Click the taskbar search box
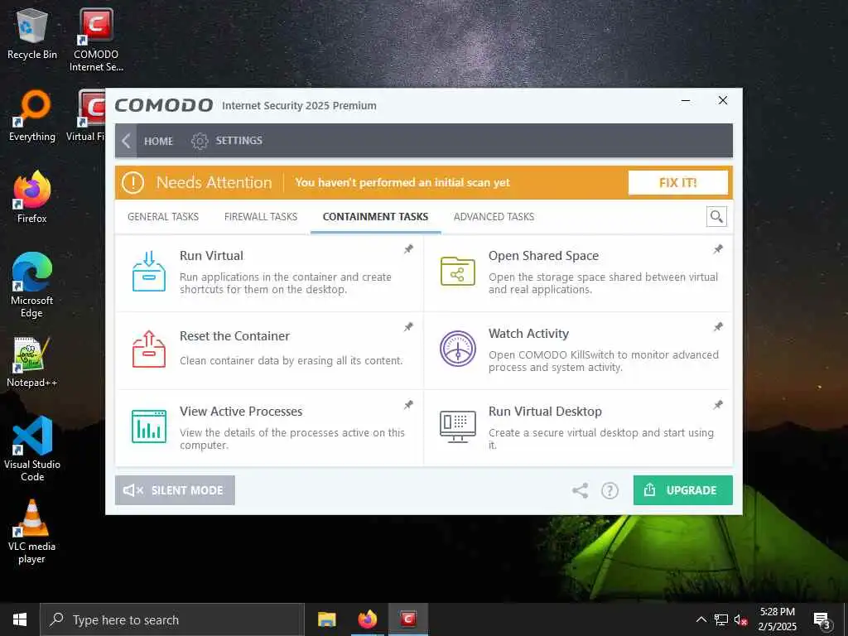The image size is (848, 636). click(172, 619)
